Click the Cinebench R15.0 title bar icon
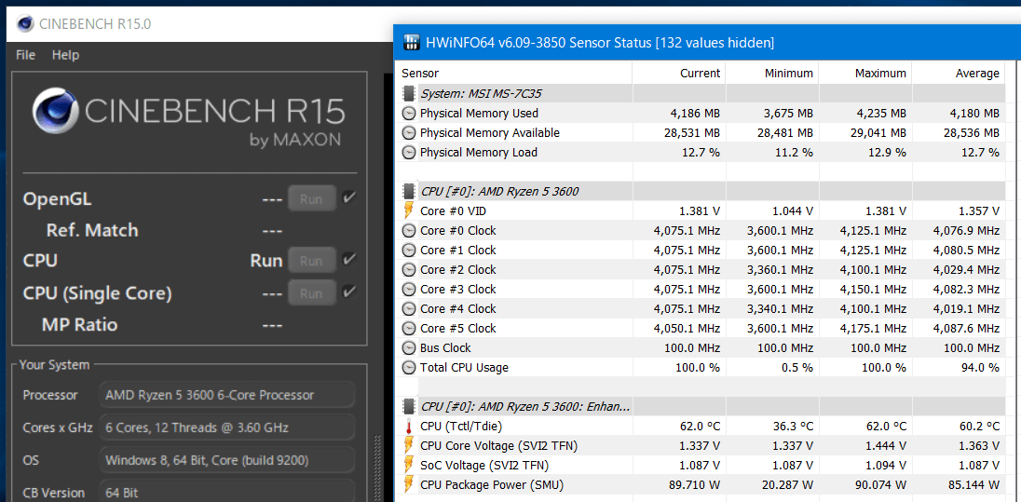Image resolution: width=1021 pixels, height=502 pixels. coord(26,25)
